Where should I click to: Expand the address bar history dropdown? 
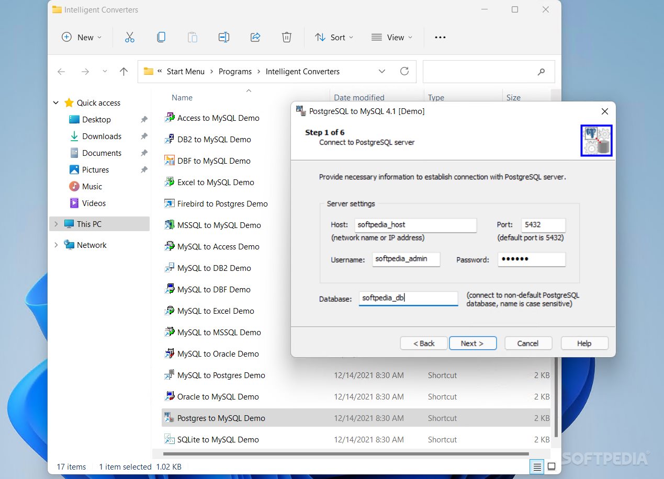tap(382, 71)
